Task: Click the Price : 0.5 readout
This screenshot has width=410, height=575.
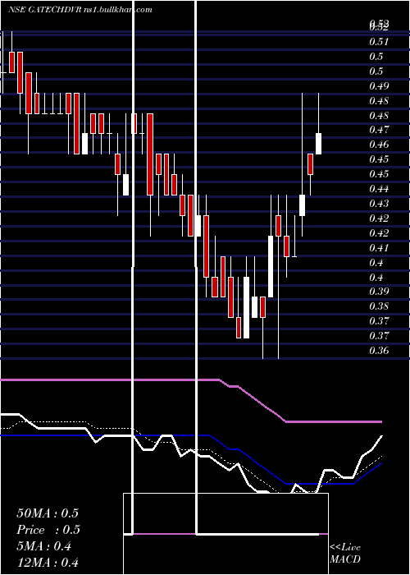Action: tap(48, 530)
